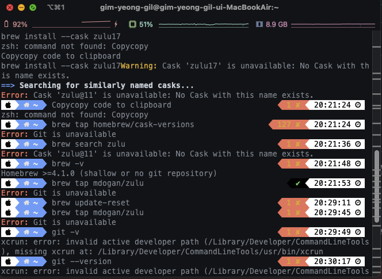382x279 pixels.
Task: Click the 'brew tap homebrew/cask-versions' command text
Action: (123, 124)
